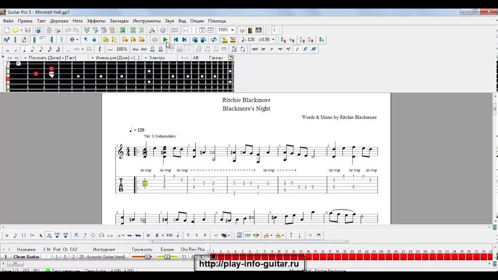The image size is (498, 280).
Task: Transpose up a semitone with sharp arrow
Action: 283,40
